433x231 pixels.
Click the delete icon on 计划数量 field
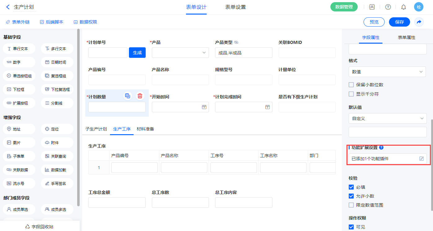140,96
